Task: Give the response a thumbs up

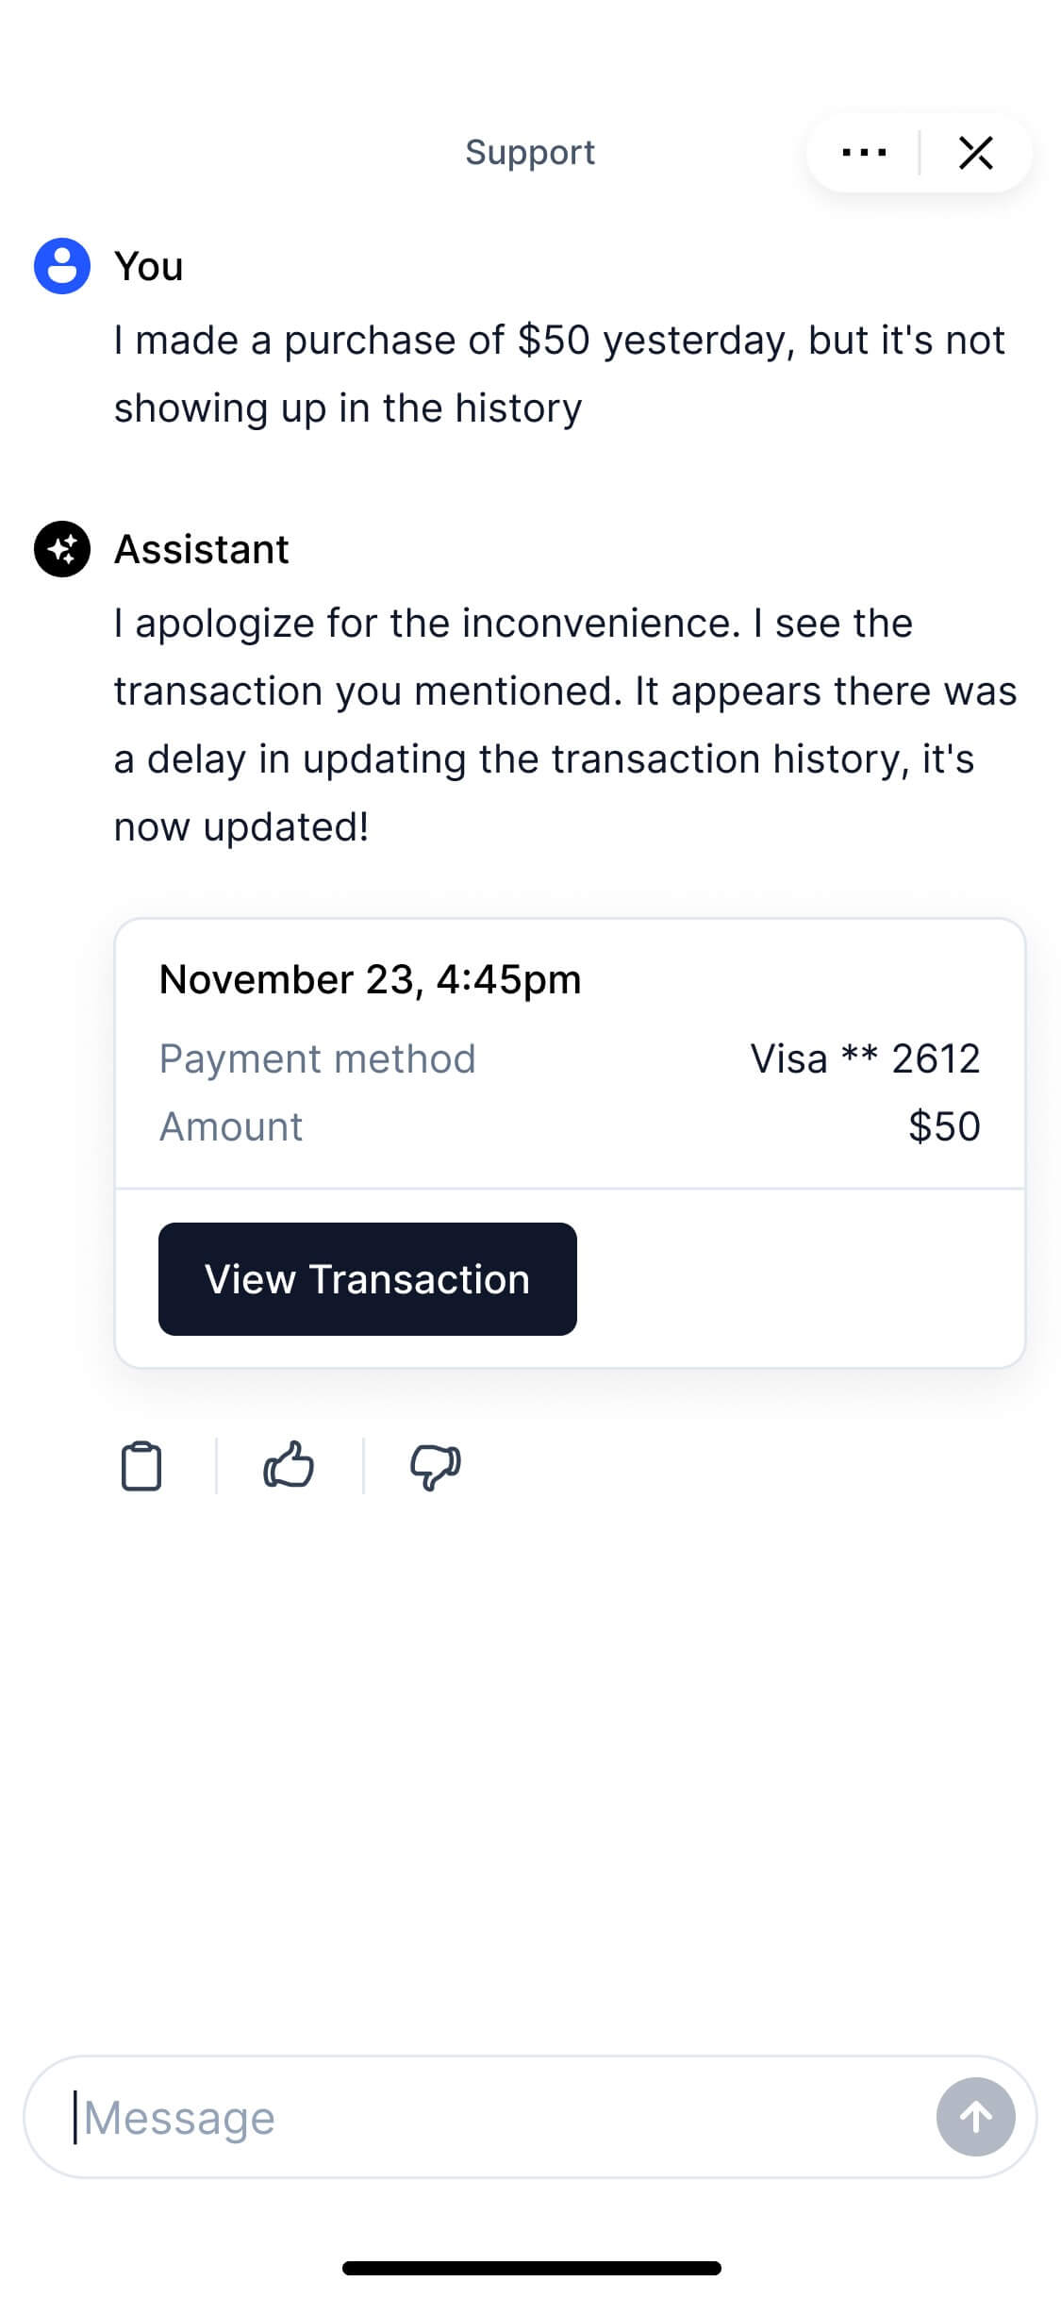Action: tap(289, 1465)
